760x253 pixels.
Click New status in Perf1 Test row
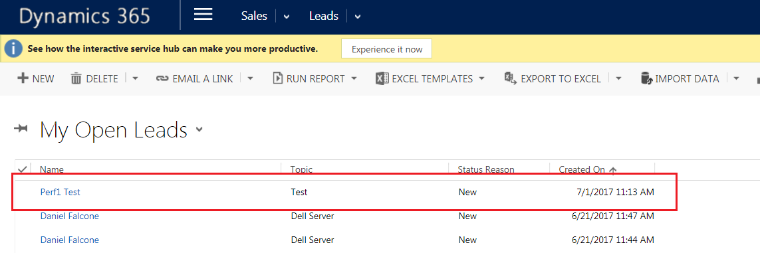click(467, 192)
